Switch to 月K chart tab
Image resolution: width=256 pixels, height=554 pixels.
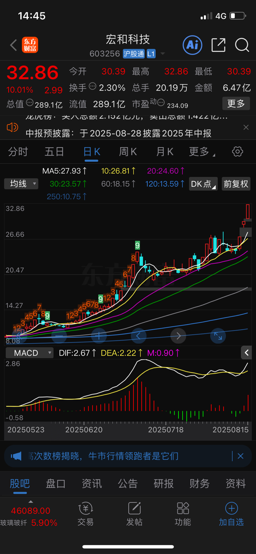(x=165, y=152)
